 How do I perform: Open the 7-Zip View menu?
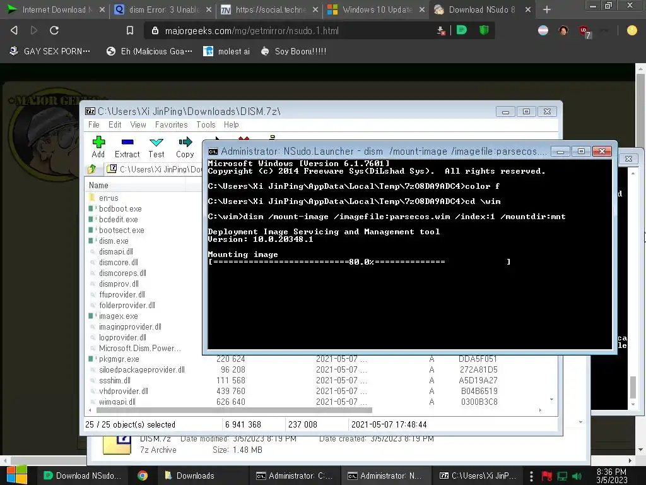coord(138,124)
